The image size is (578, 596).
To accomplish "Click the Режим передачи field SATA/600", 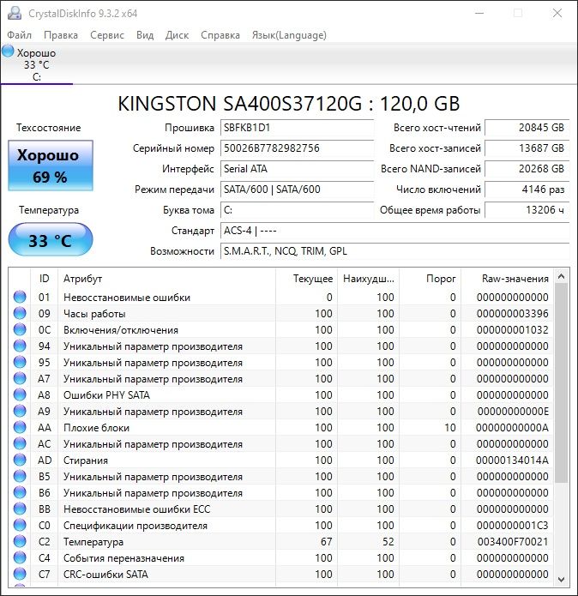I will click(297, 190).
